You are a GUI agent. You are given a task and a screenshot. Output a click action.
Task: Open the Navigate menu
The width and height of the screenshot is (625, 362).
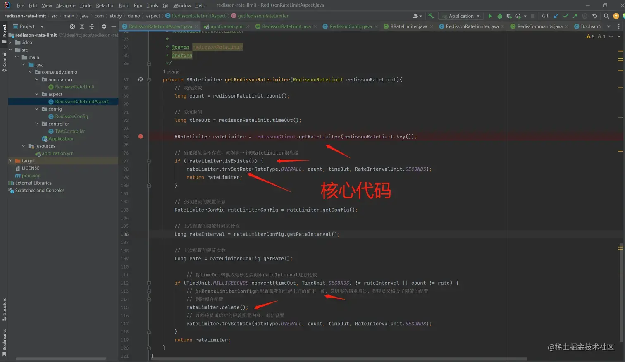[x=66, y=5]
